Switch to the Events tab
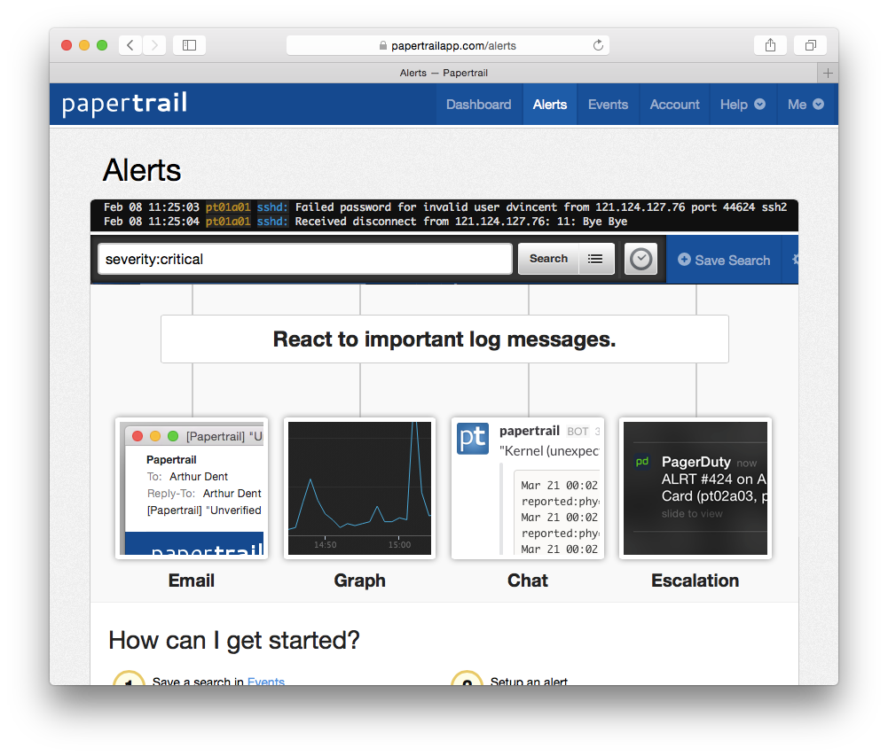This screenshot has width=888, height=756. (x=608, y=105)
